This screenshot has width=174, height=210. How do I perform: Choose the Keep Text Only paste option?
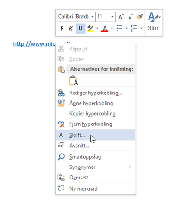point(74,80)
